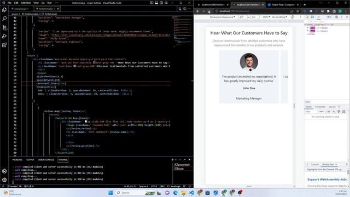This screenshot has height=197, width=350.
Task: Click the Filter field in Styles pane
Action: tap(311, 112)
